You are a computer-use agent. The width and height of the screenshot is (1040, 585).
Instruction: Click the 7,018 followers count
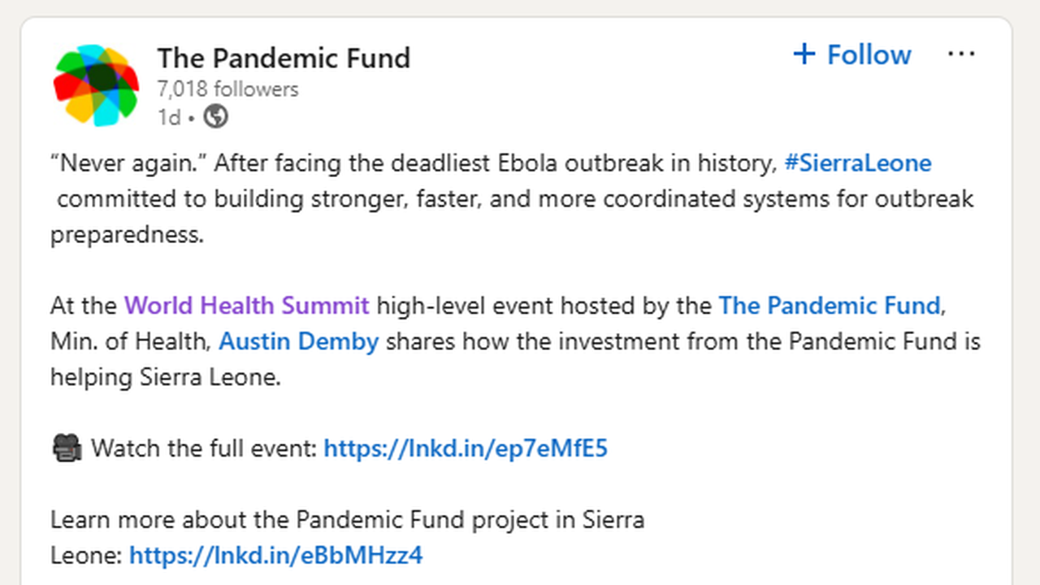click(228, 89)
